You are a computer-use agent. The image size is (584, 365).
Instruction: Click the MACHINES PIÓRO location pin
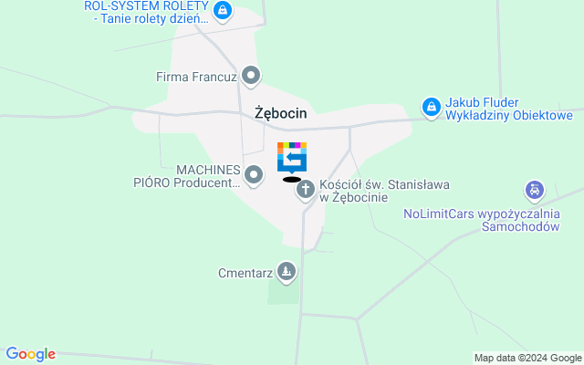(254, 176)
